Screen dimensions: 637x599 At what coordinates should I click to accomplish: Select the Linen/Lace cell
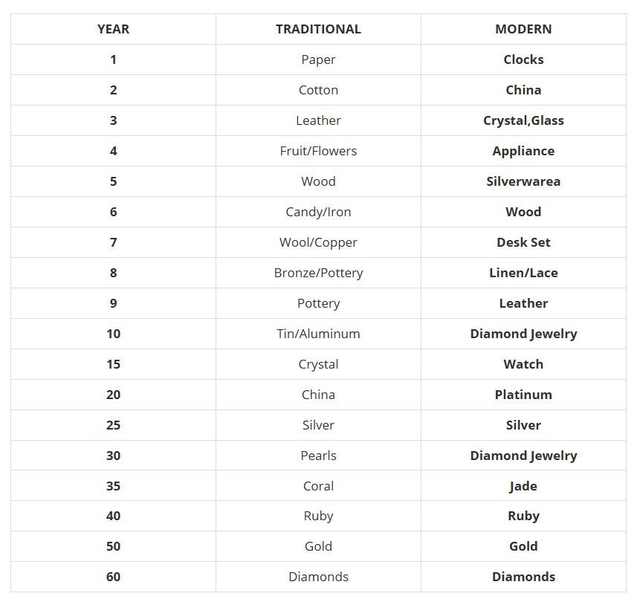[523, 273]
